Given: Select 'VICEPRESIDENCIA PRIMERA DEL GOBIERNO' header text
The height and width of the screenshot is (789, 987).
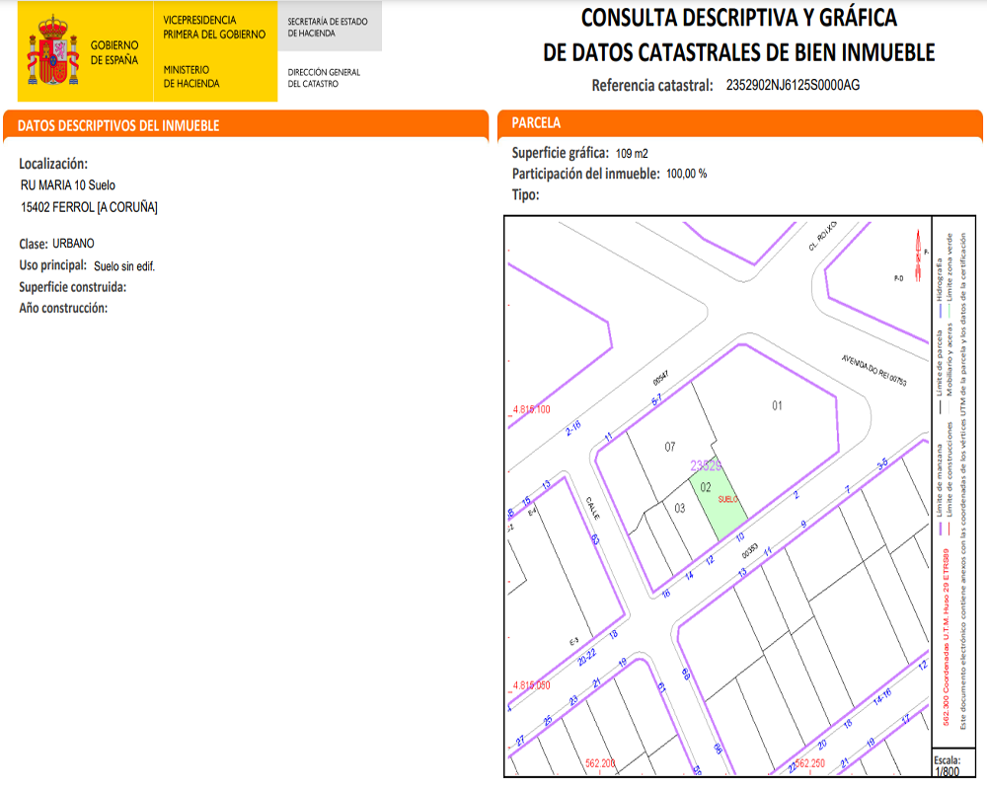Looking at the screenshot, I should tap(214, 27).
